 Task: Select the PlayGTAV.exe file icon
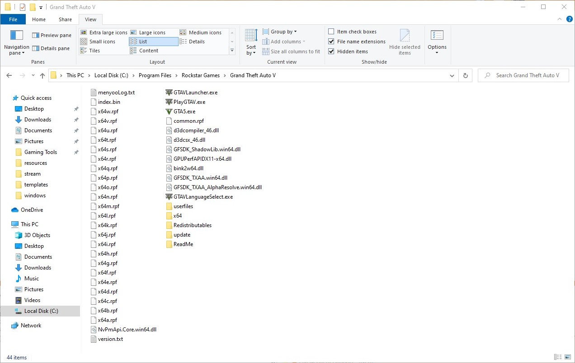pos(169,102)
